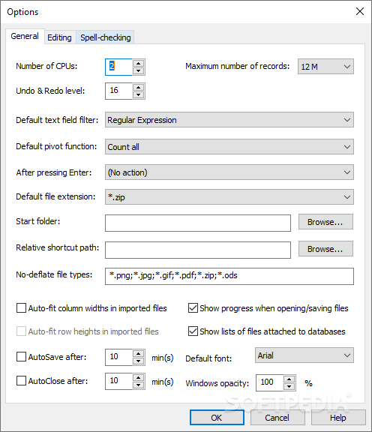
Task: Increase Windows opacity with up arrow
Action: click(x=289, y=379)
